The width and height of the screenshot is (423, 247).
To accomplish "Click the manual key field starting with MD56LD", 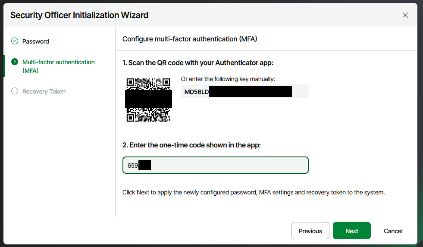I will pos(244,91).
